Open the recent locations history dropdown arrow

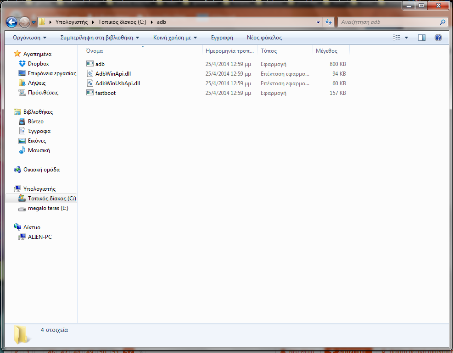tap(34, 22)
